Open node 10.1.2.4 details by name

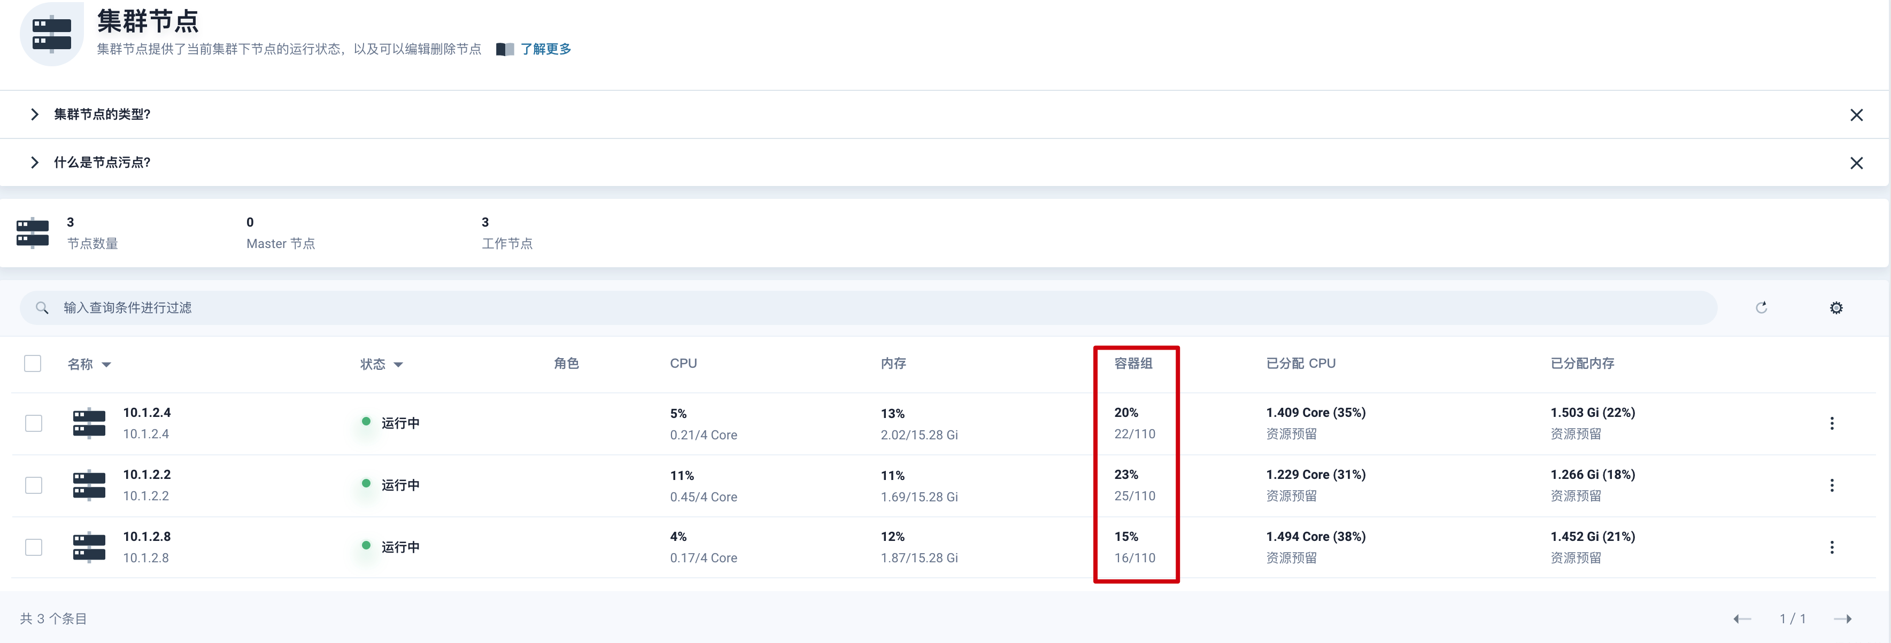click(147, 413)
